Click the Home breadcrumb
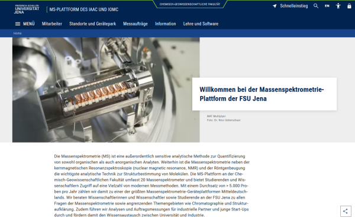Viewport: 355px width, 221px height. [17, 34]
